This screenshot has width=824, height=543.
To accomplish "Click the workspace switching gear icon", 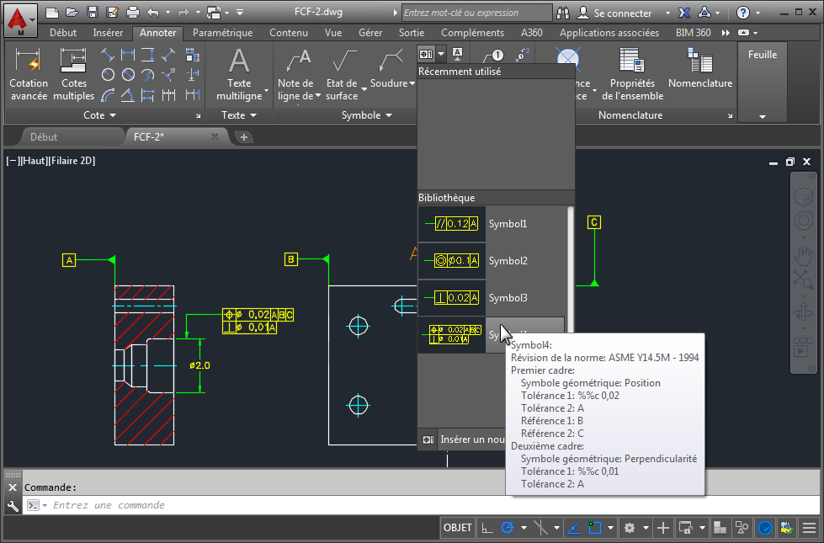I will tap(630, 528).
